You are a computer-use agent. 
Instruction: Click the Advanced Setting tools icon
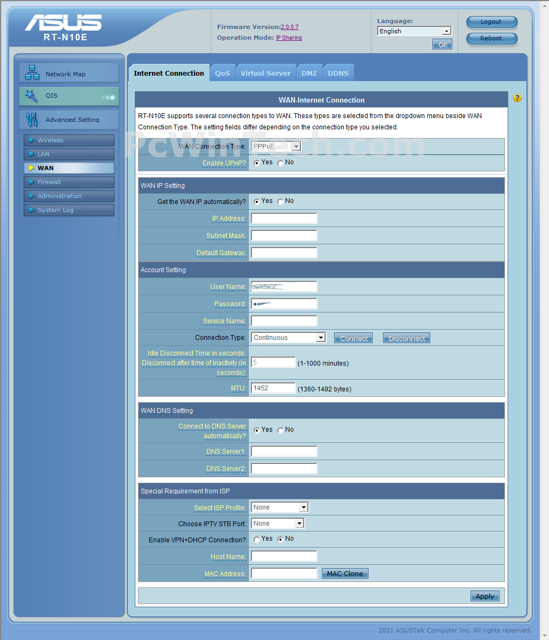tap(32, 119)
